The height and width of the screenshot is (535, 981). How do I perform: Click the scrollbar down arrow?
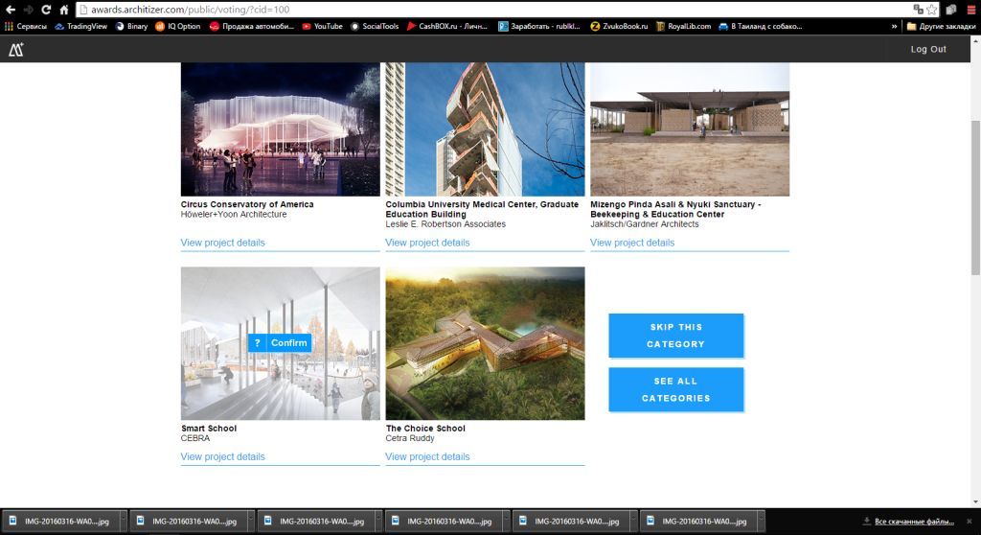(x=975, y=501)
